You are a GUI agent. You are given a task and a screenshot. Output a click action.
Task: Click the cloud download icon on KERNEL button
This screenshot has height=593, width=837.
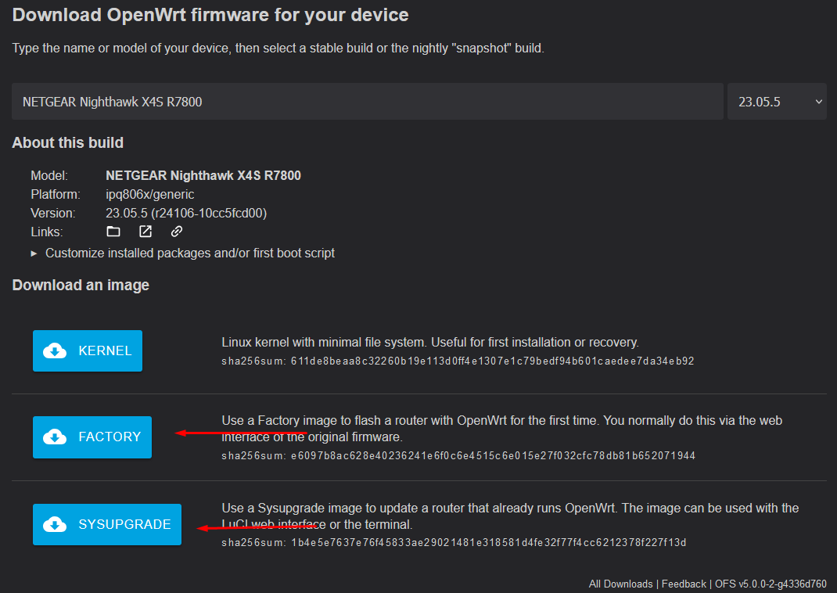click(x=55, y=350)
